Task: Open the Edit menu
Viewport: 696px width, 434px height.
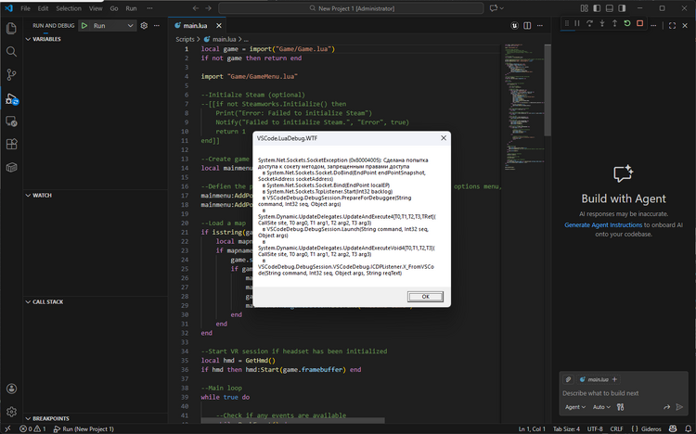Action: pos(43,8)
